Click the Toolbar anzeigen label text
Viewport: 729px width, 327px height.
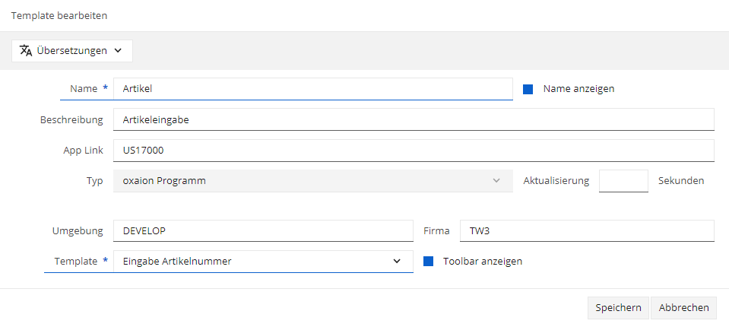coord(483,262)
